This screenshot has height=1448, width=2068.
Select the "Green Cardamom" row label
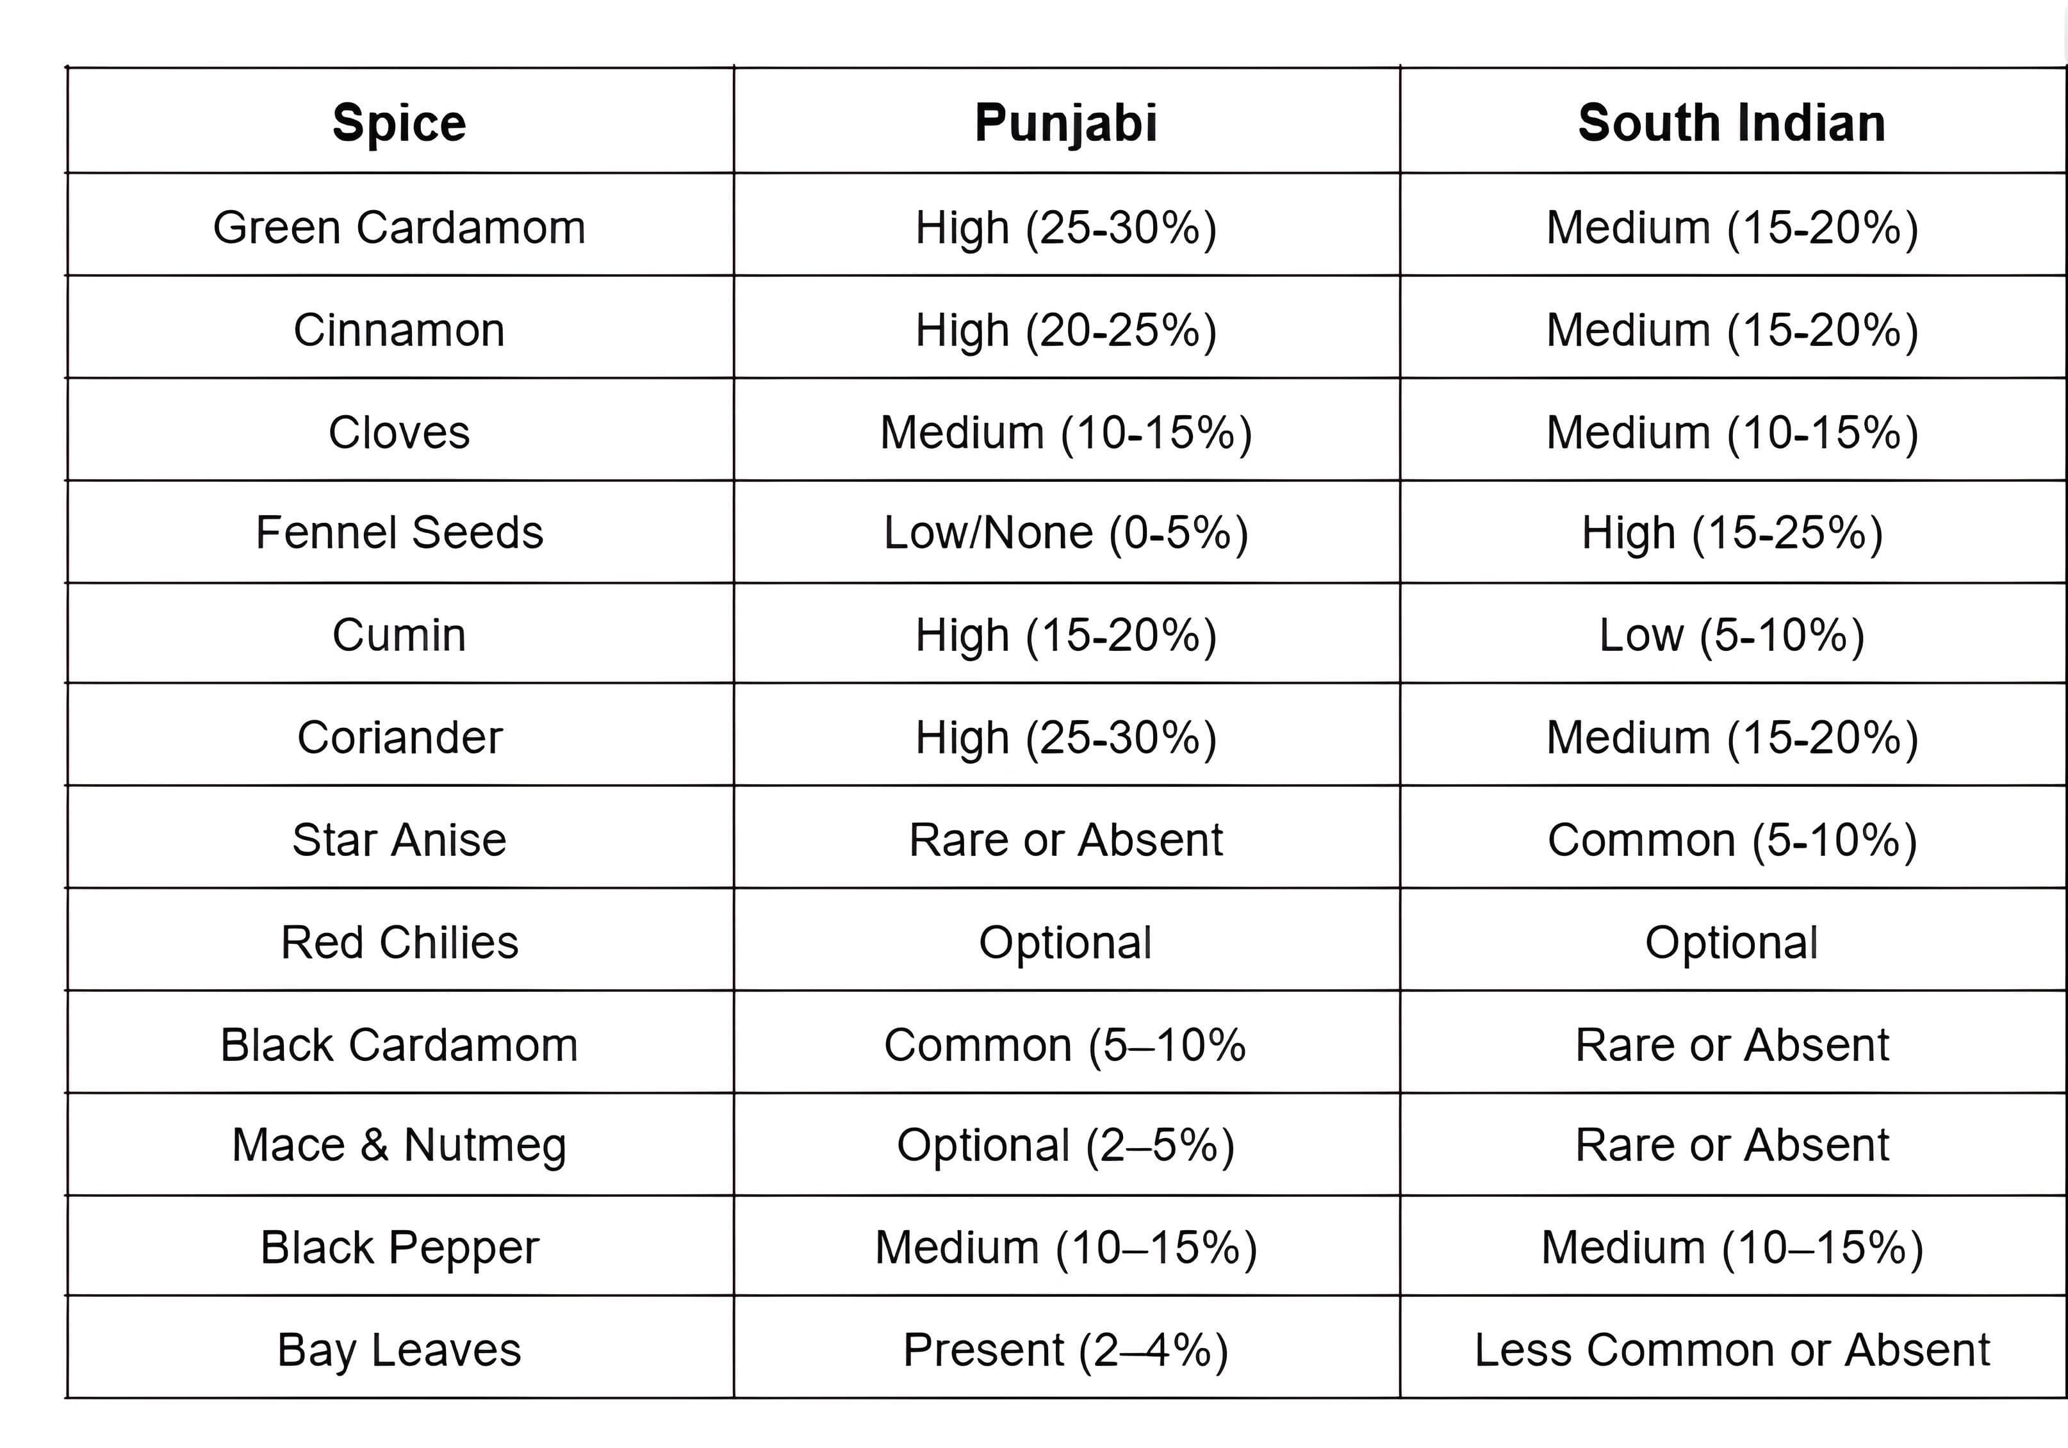[x=399, y=227]
